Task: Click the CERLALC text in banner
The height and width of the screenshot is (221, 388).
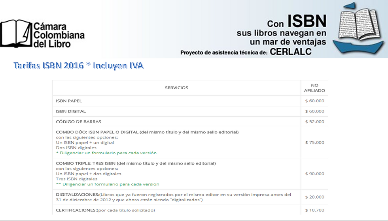Action: 290,52
